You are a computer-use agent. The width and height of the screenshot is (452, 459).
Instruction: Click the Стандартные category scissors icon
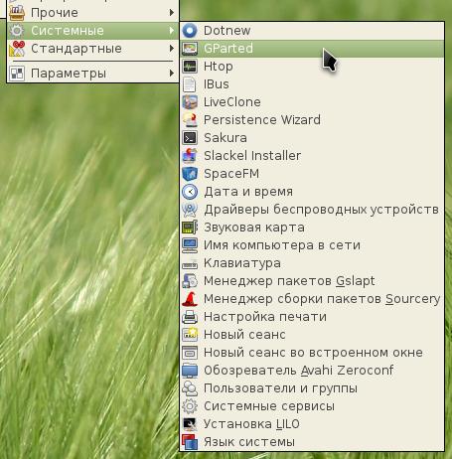click(17, 49)
